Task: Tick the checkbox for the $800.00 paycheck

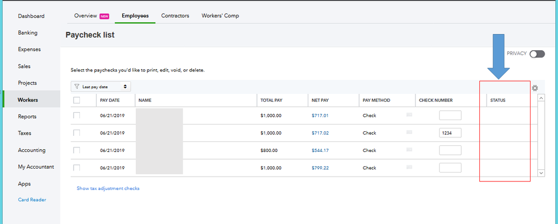Action: (x=77, y=150)
